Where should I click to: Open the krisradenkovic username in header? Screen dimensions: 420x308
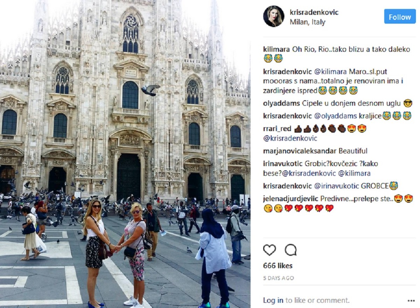314,12
